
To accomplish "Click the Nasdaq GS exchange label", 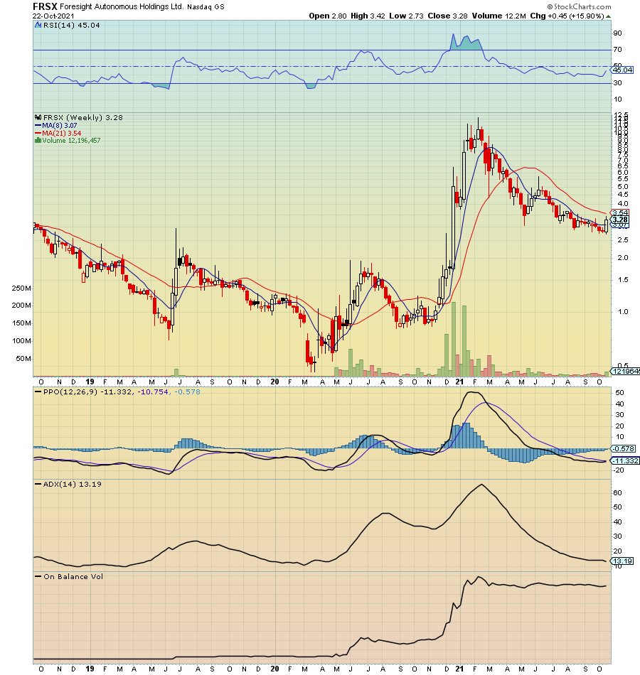I will [206, 7].
